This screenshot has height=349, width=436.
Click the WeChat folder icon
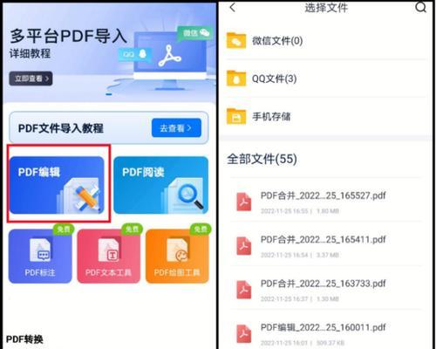tap(236, 40)
